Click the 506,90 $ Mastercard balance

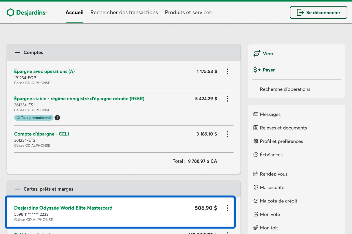pos(206,208)
